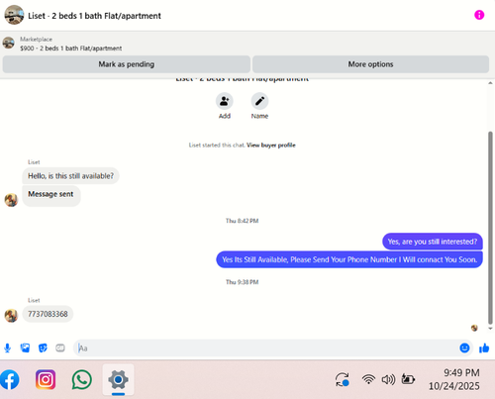The width and height of the screenshot is (495, 399).
Task: Click the $900 listing price line
Action: (x=71, y=49)
